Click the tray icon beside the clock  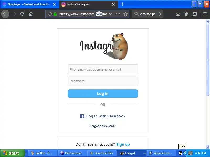[191, 153]
